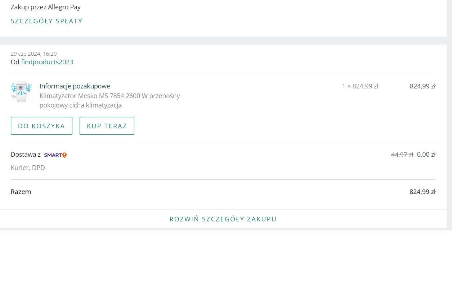Select the purchase date 29 cze 2024, 16:20
This screenshot has width=452, height=303.
tap(34, 54)
